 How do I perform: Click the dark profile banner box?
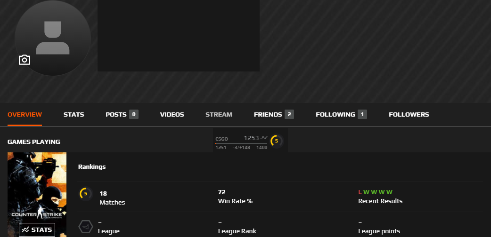(179, 36)
